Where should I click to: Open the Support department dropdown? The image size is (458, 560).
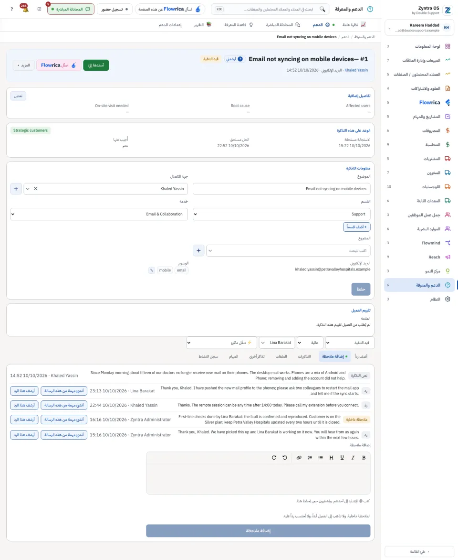coord(282,214)
